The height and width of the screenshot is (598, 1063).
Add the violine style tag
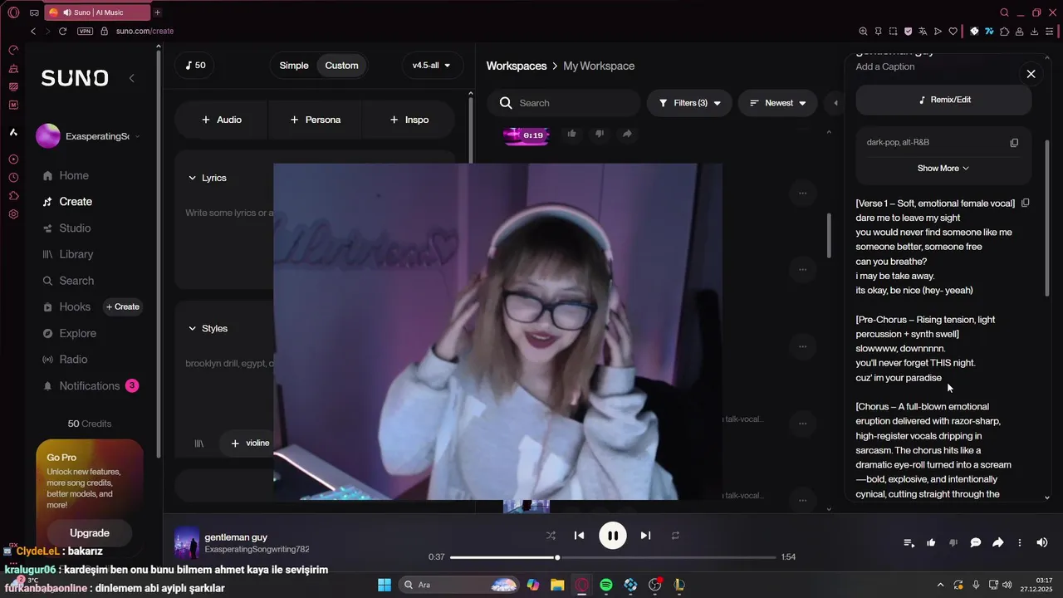[250, 444]
